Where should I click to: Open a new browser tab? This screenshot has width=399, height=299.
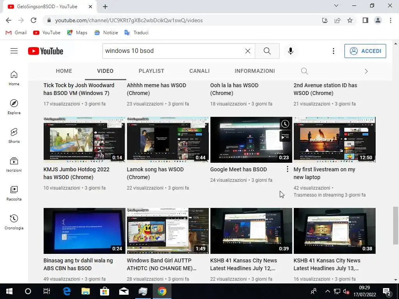pos(105,7)
